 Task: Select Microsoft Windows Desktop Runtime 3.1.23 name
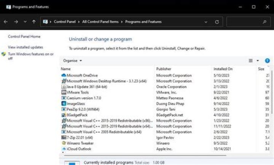click(x=107, y=81)
